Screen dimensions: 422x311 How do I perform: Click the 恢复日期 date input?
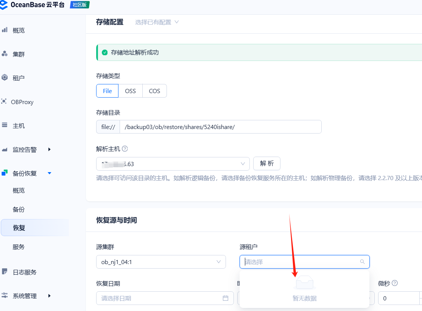click(165, 298)
